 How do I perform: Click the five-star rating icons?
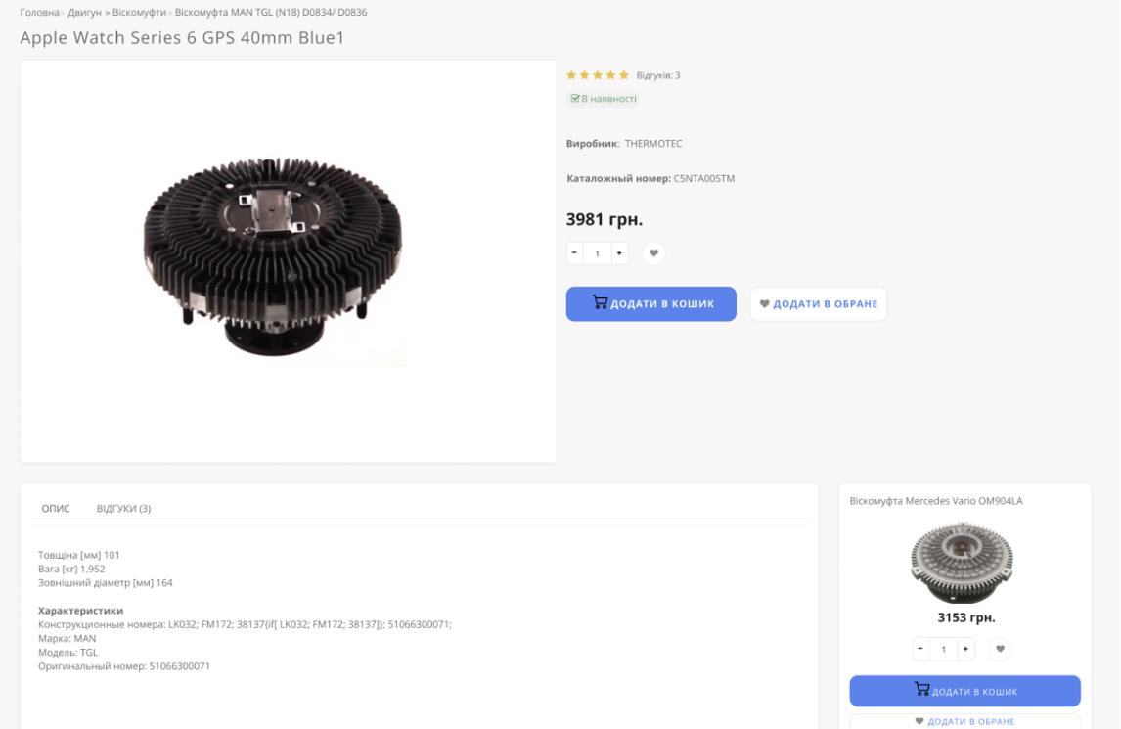(x=598, y=75)
